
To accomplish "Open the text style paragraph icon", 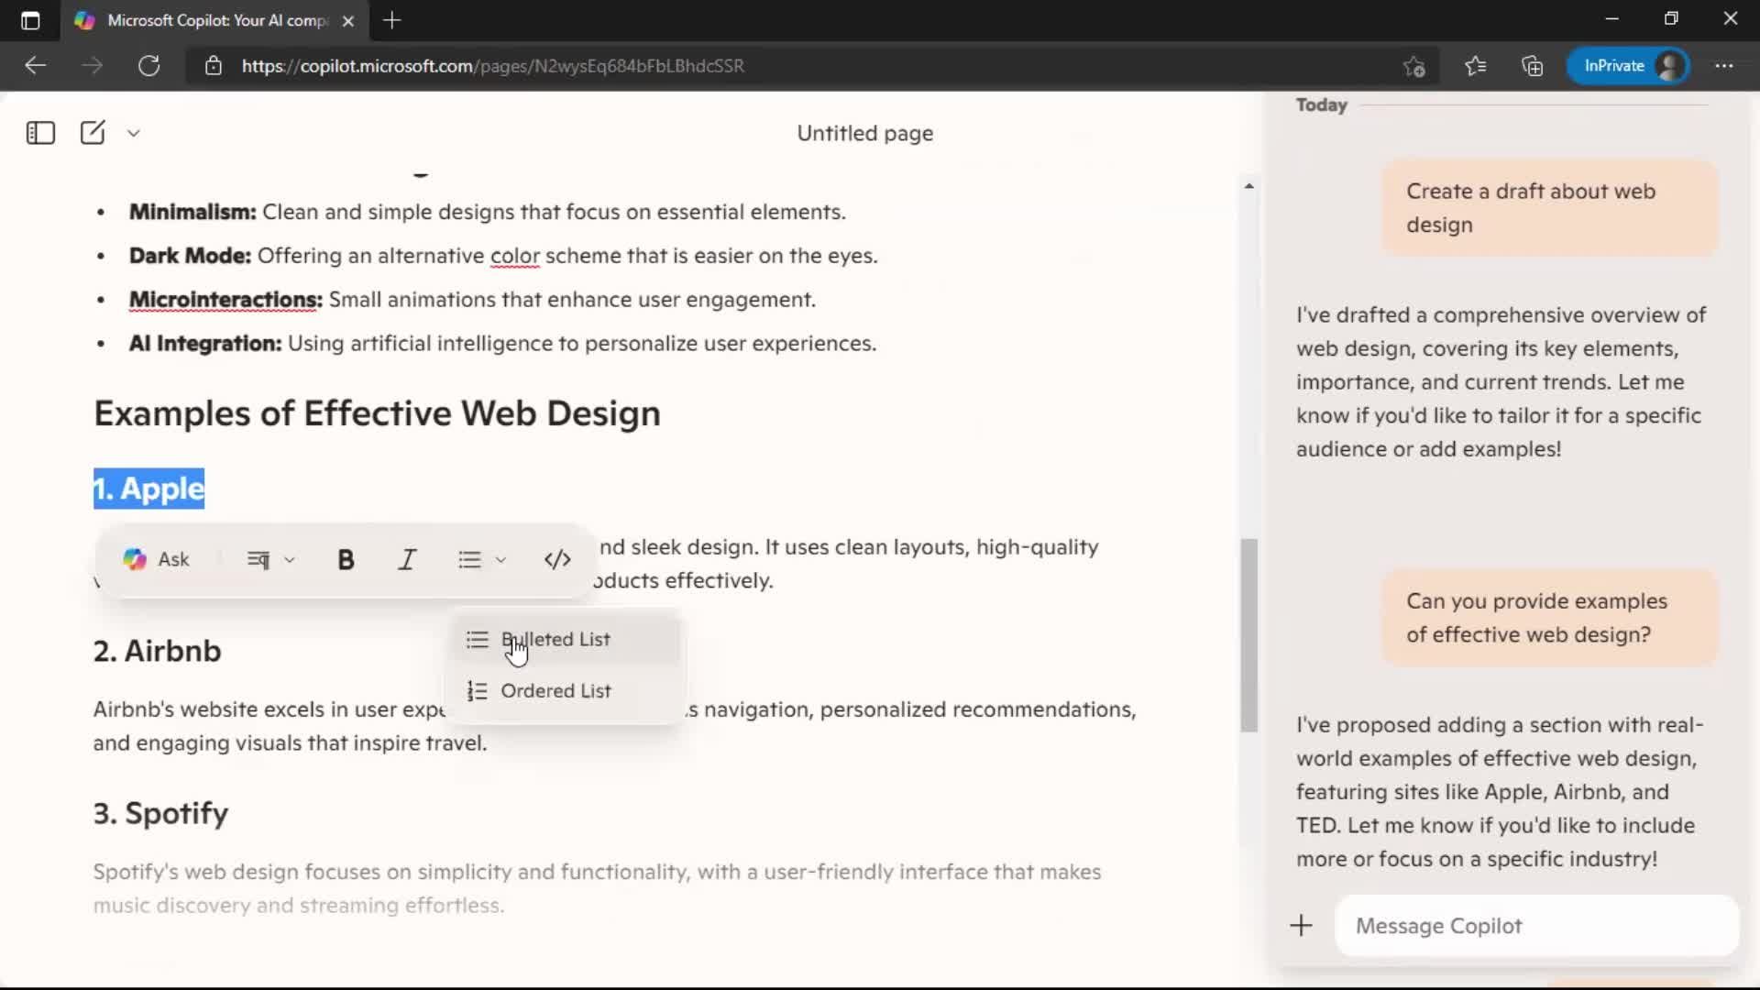I will (x=258, y=559).
